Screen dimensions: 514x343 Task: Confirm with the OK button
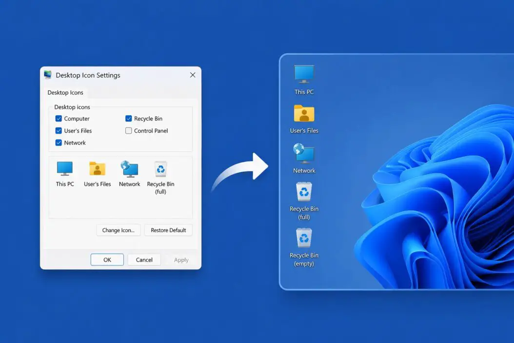(107, 260)
